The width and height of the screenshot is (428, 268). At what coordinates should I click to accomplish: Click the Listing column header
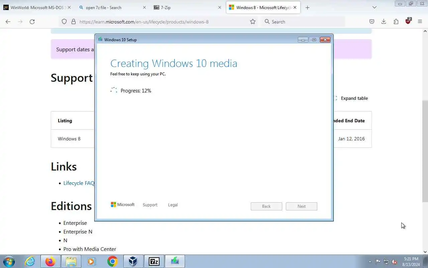point(65,121)
